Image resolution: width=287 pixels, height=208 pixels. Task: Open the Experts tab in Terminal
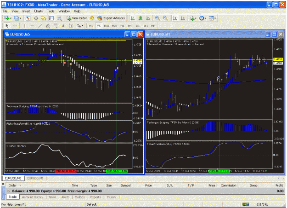[x=96, y=197]
